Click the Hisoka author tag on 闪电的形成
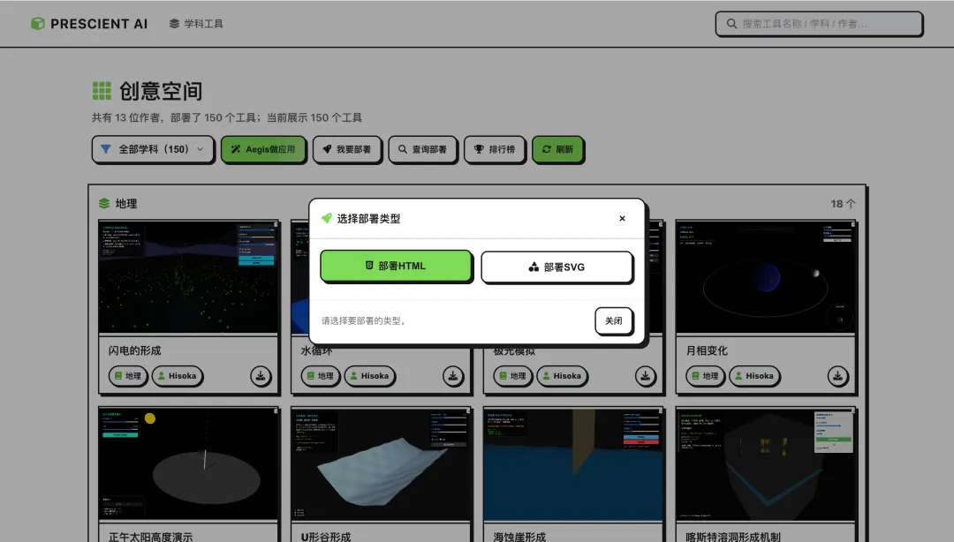 [177, 376]
